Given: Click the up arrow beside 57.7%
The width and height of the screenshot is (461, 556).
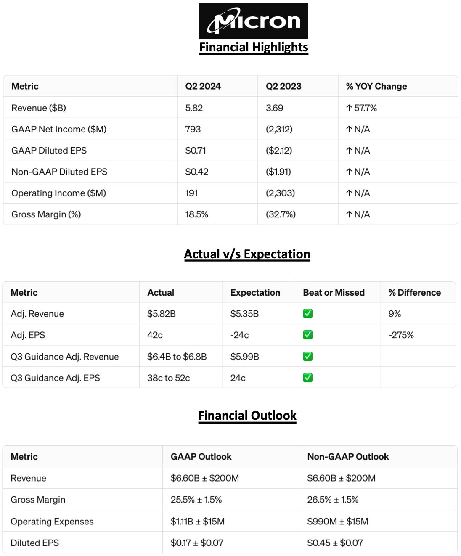Looking at the screenshot, I should pyautogui.click(x=349, y=108).
